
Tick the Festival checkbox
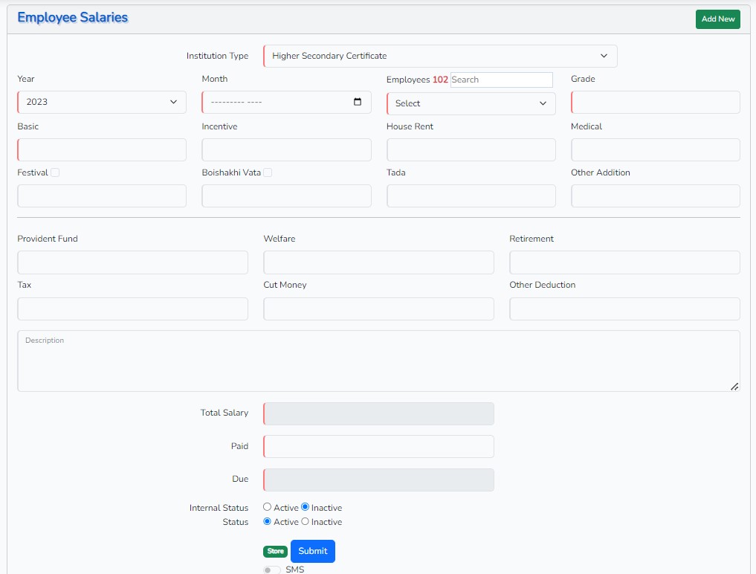[x=55, y=172]
